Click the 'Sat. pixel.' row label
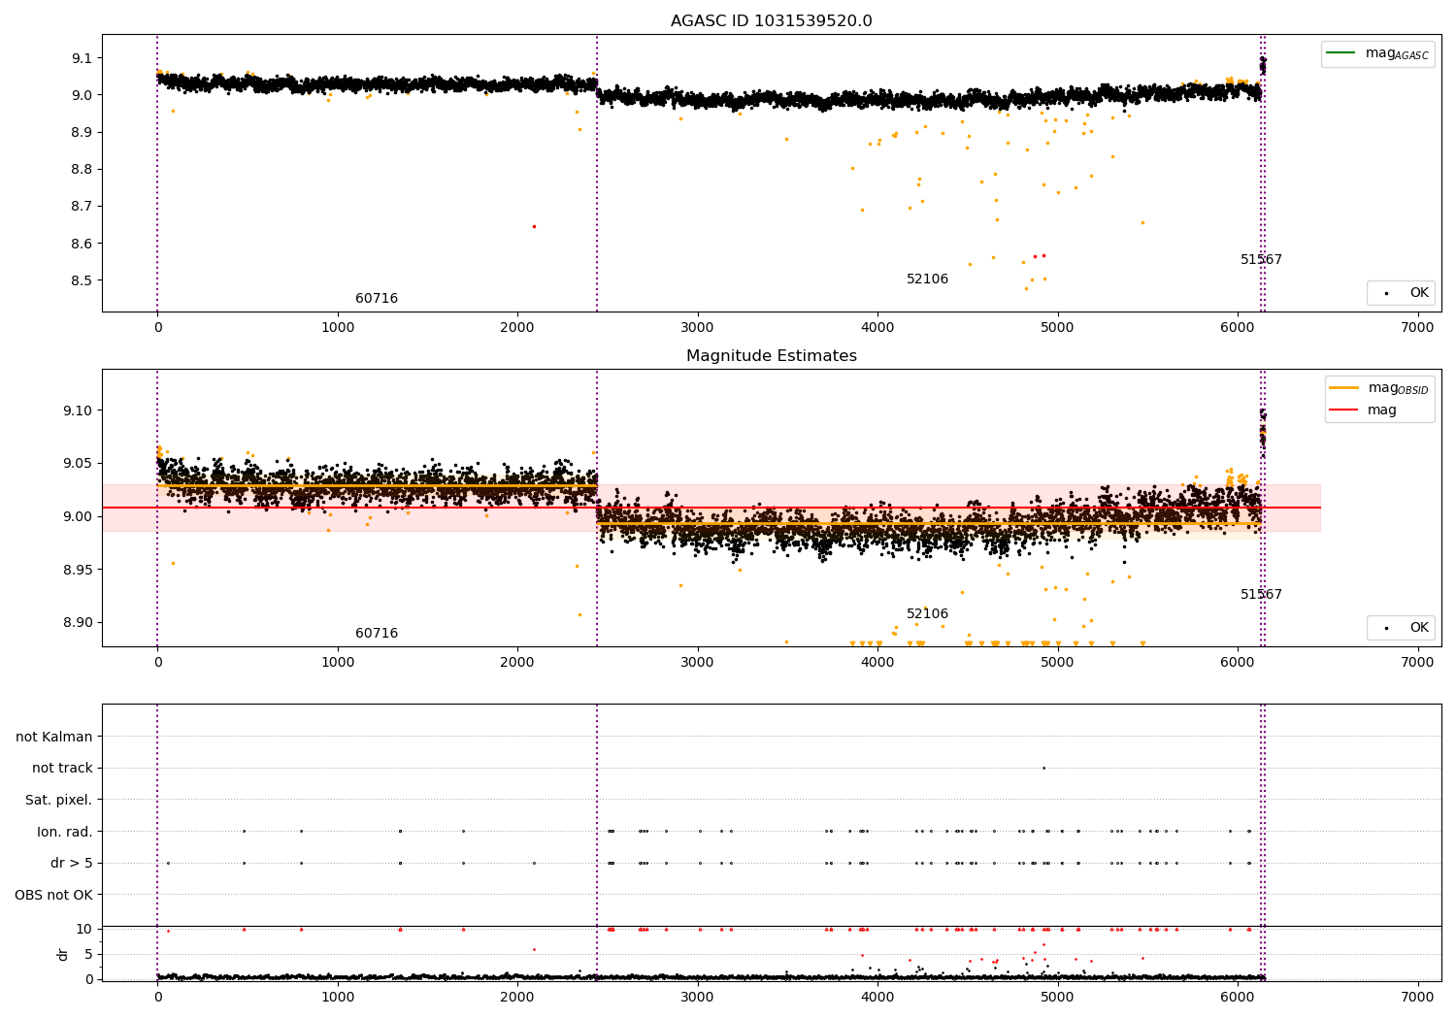Screen dimensions: 1456x1019 tap(59, 800)
